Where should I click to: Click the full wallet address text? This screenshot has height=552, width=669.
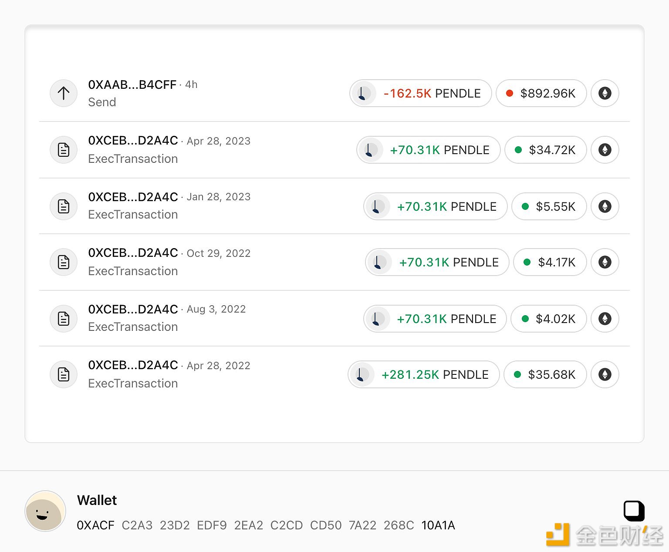click(266, 525)
